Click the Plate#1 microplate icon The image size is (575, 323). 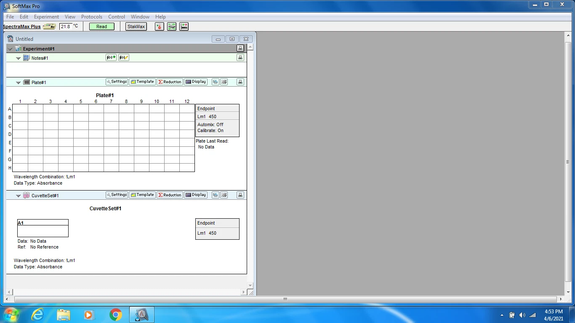coord(27,82)
